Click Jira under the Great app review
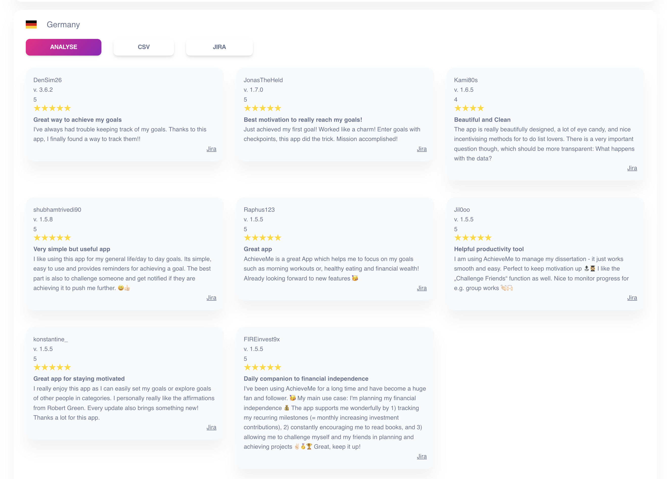 pyautogui.click(x=422, y=288)
